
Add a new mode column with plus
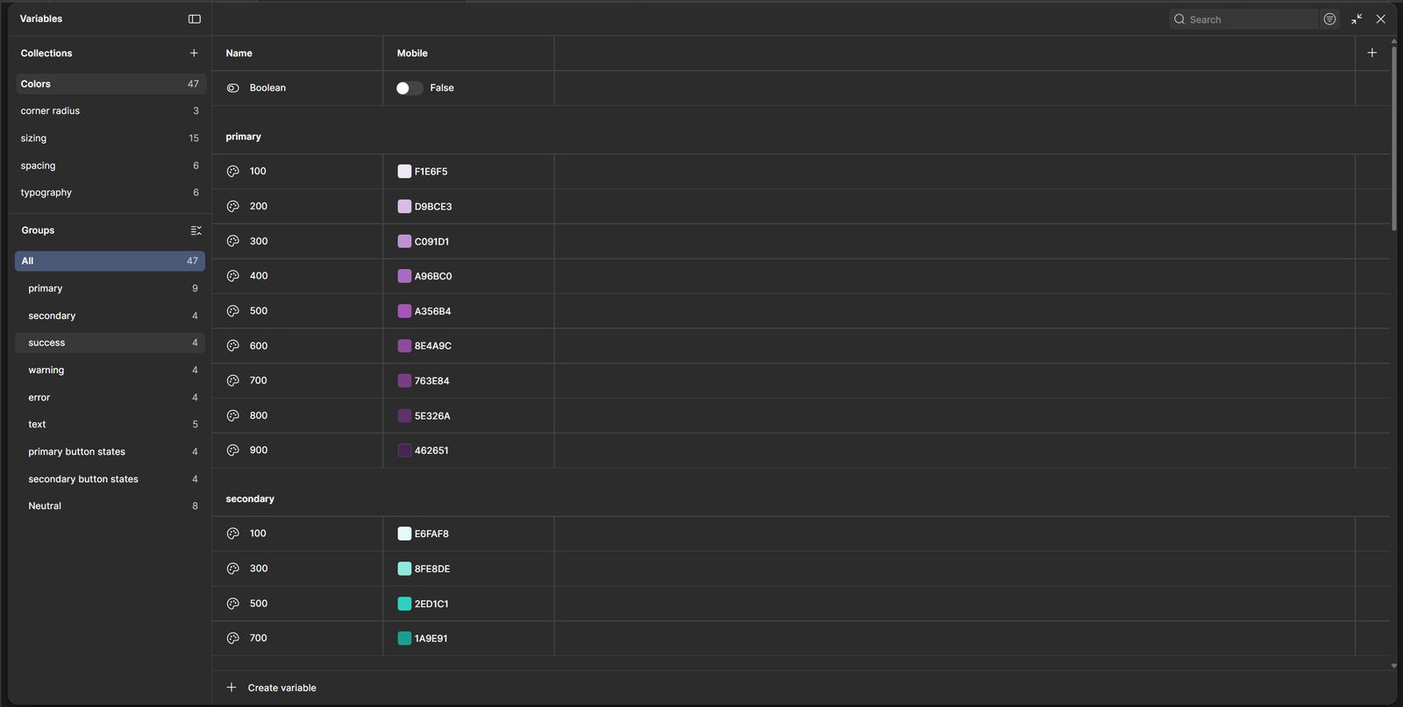[x=1372, y=53]
